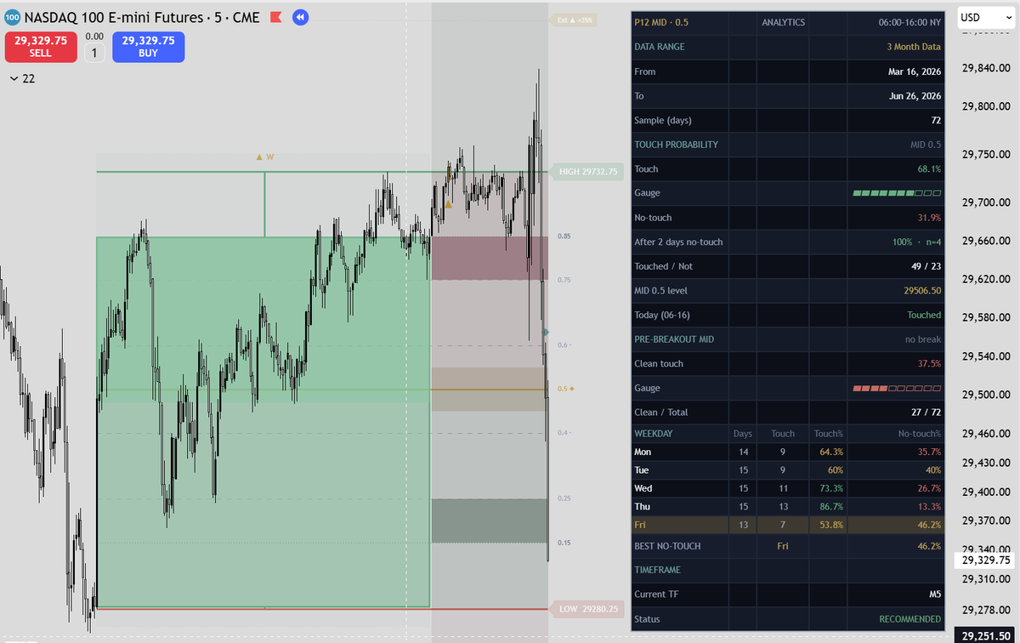Click the blue BUY 29,329.75 button
The width and height of the screenshot is (1020, 643).
coord(148,46)
